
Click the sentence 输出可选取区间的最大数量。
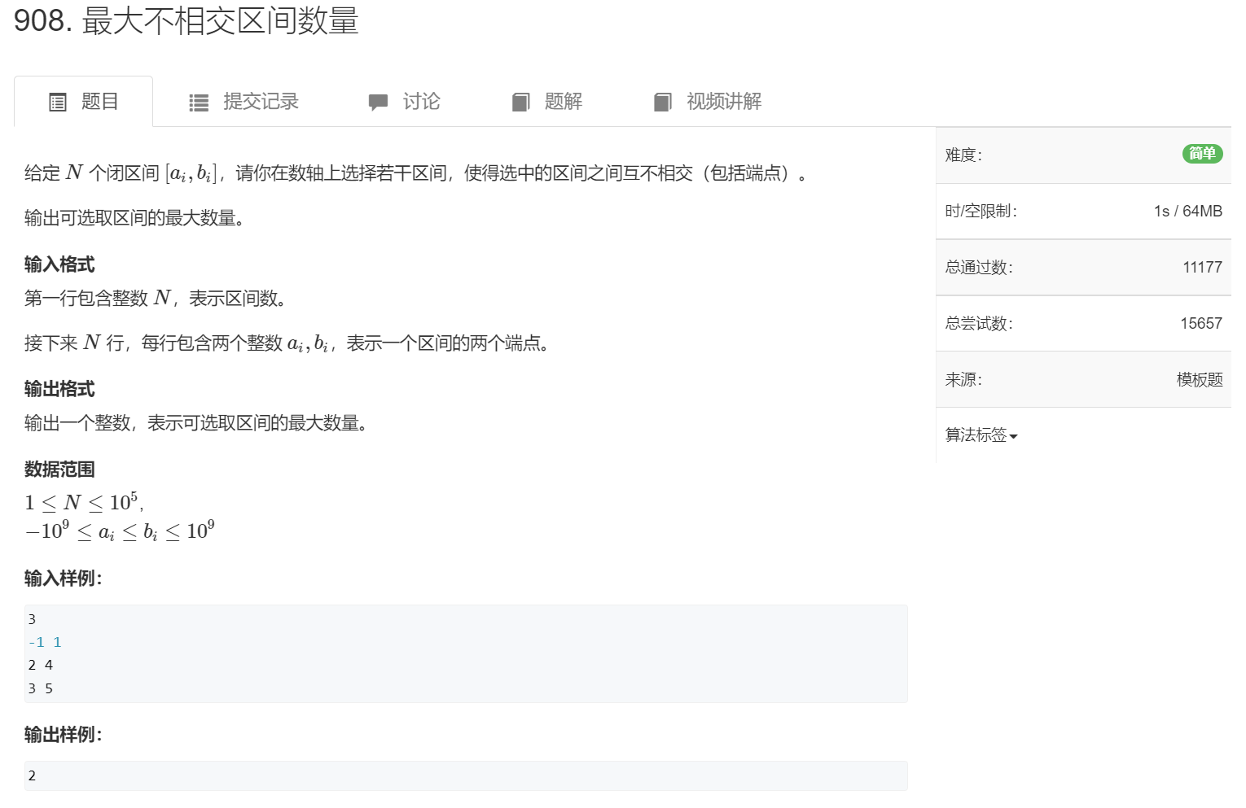click(134, 218)
